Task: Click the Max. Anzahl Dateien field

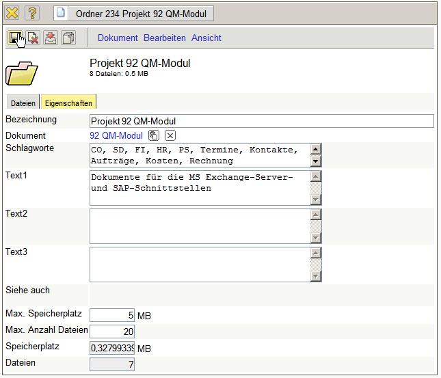Action: (x=112, y=332)
